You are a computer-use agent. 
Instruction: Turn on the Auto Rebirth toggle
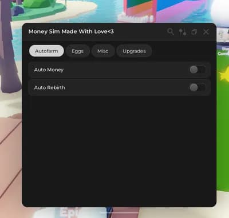198,87
